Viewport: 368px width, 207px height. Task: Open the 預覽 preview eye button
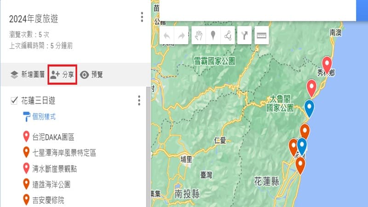point(91,75)
